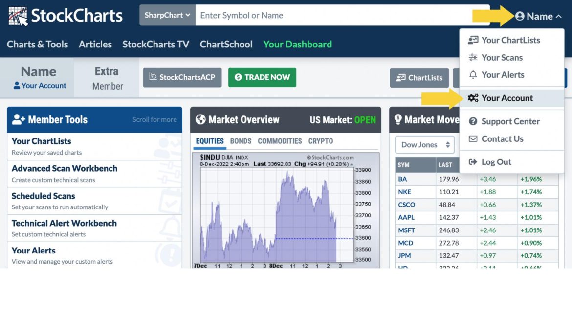Select Your Scans in the dropdown menu
The image size is (572, 322).
(501, 57)
